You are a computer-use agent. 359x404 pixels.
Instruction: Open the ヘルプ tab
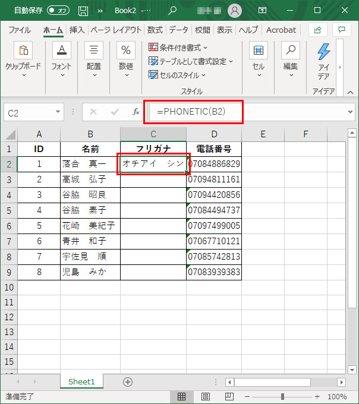(x=248, y=30)
